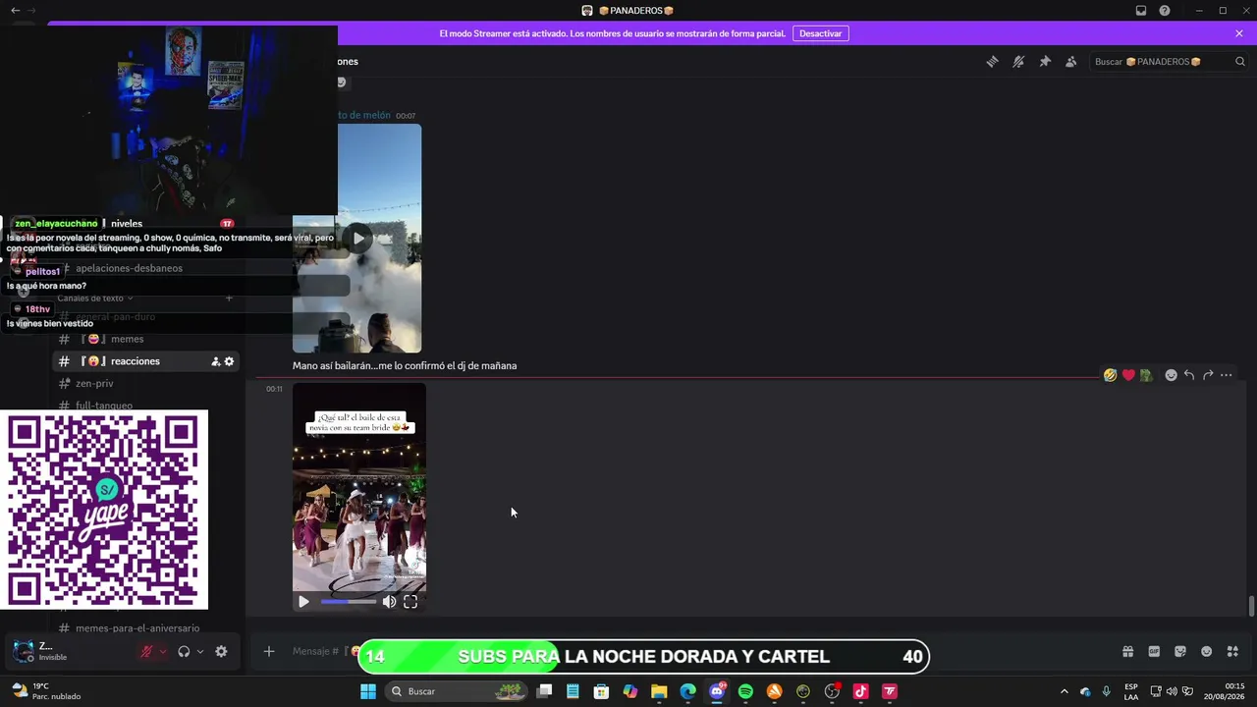The image size is (1257, 707).
Task: Click Desactivar to turn off Streamer mode
Action: pyautogui.click(x=820, y=33)
